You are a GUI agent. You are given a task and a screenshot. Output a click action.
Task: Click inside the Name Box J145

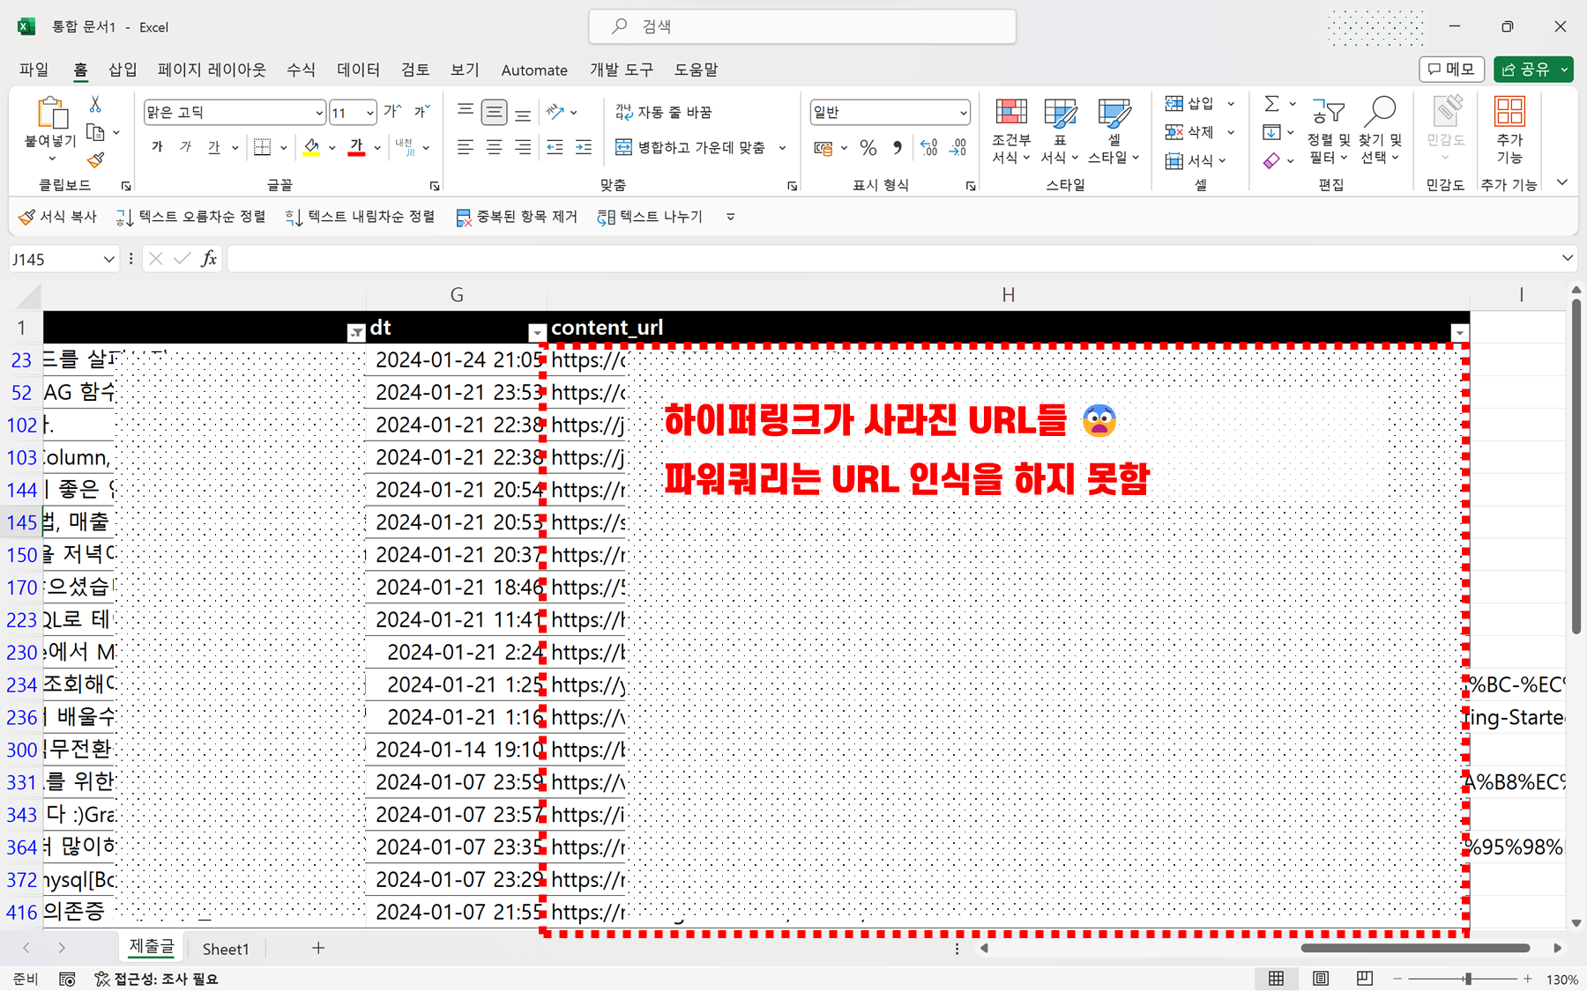pyautogui.click(x=55, y=259)
